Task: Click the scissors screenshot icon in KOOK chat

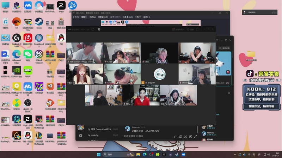Action: click(186, 137)
